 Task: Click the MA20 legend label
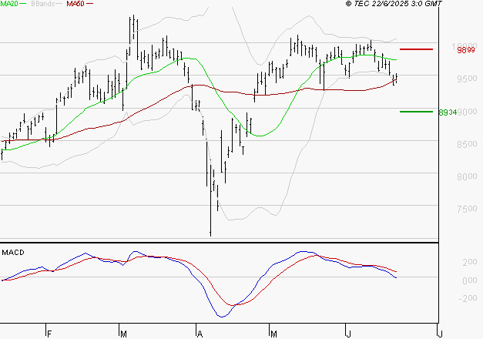pos(9,4)
